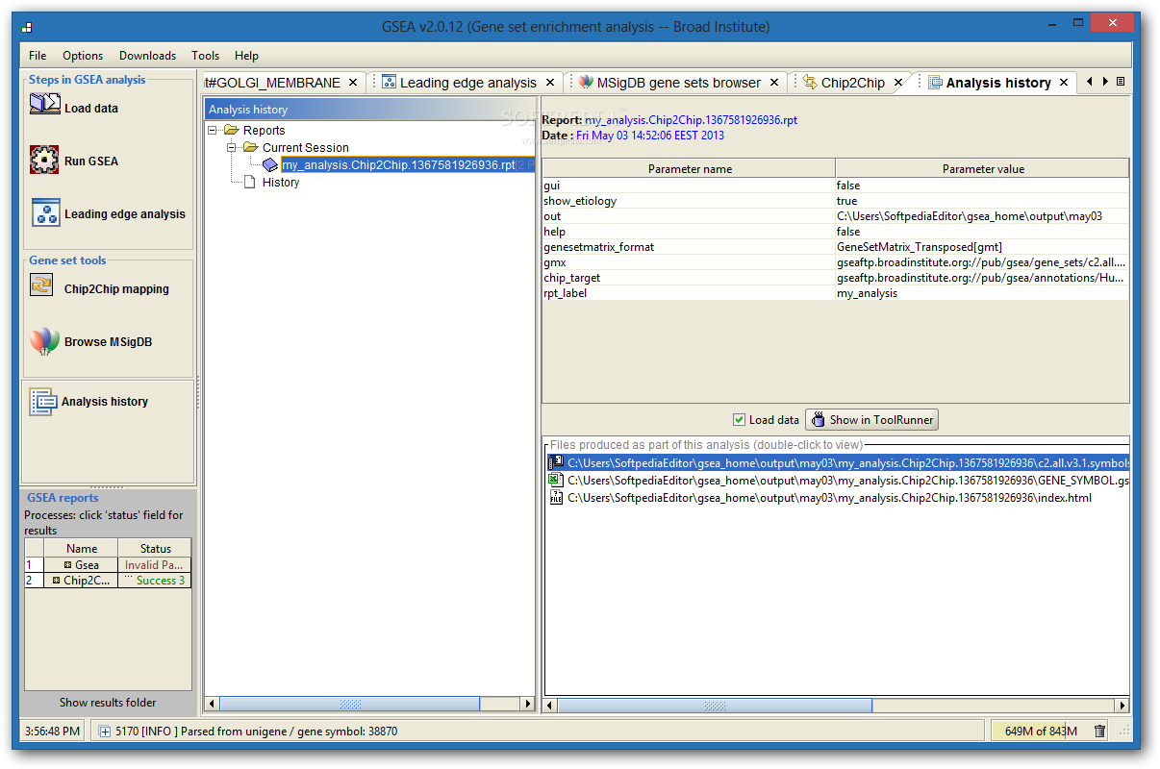Click the Show in ToolRunner button
1160x769 pixels.
[x=870, y=419]
